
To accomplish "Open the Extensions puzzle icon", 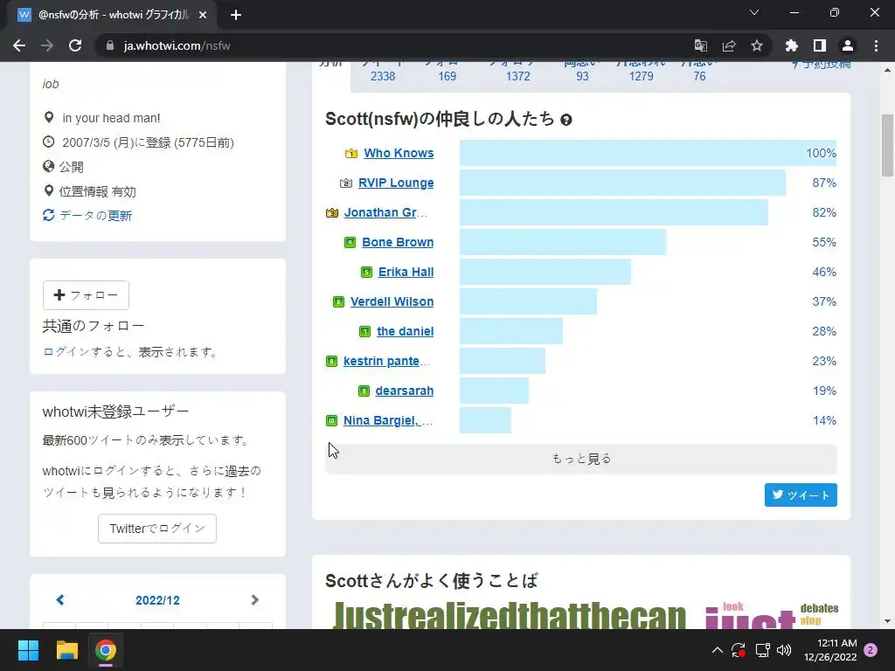I will pyautogui.click(x=791, y=45).
